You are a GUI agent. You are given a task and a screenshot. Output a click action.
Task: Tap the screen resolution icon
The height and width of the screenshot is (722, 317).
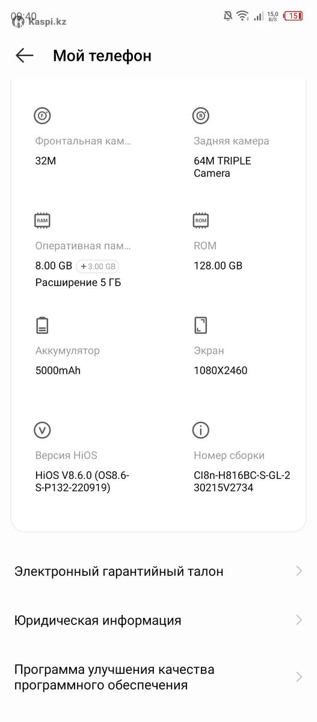(200, 325)
